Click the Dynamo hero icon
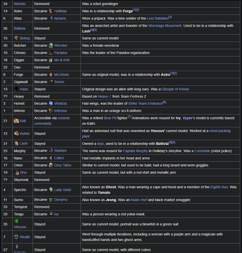 (51, 200)
